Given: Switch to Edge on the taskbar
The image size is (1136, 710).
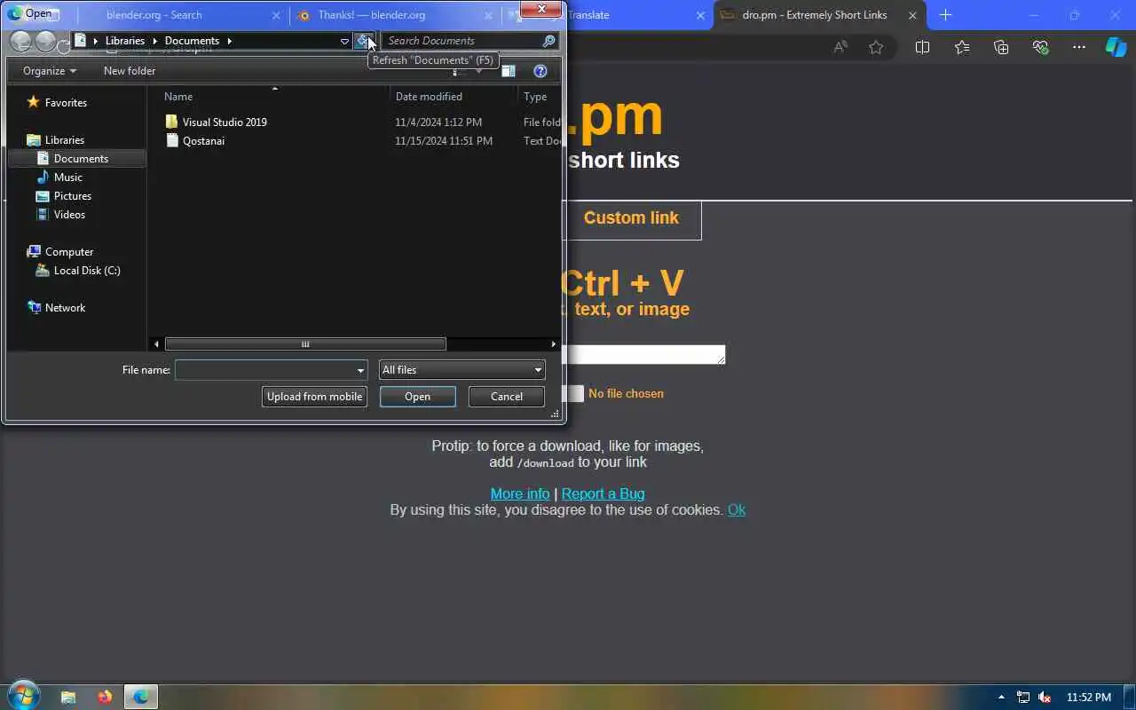Looking at the screenshot, I should point(140,697).
